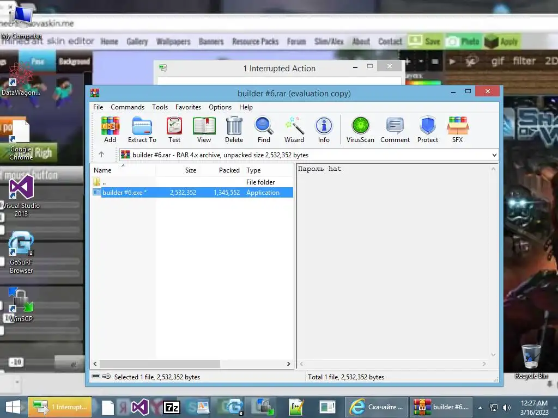The width and height of the screenshot is (558, 418).
Task: Show hidden tray icons arrow
Action: point(481,407)
